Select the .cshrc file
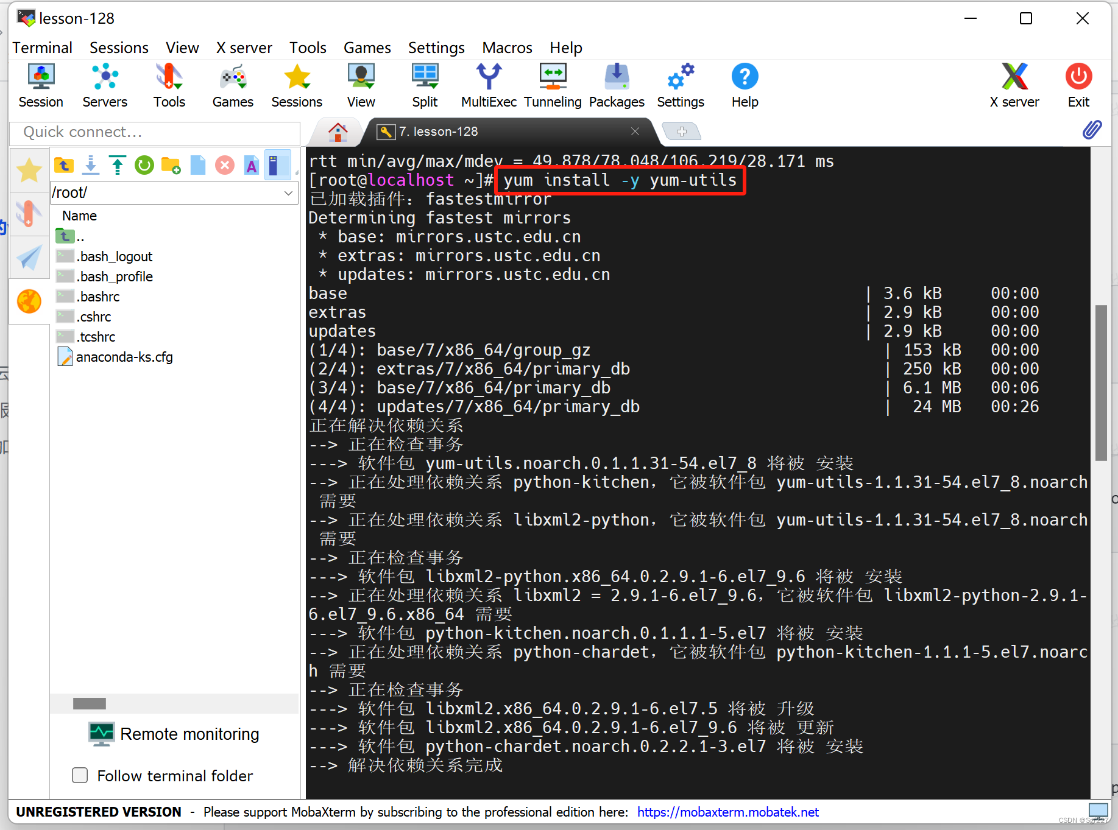 click(x=83, y=317)
